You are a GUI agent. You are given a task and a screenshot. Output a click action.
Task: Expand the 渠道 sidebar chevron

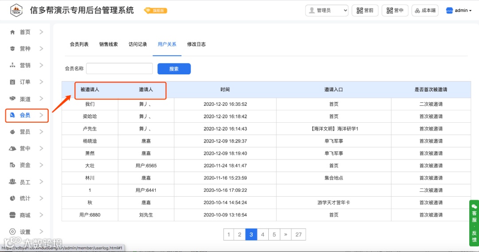pos(41,99)
